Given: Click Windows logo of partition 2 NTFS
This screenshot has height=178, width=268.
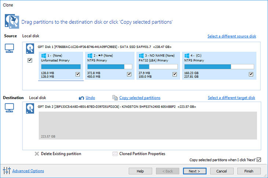Looking at the screenshot, I should point(90,56).
